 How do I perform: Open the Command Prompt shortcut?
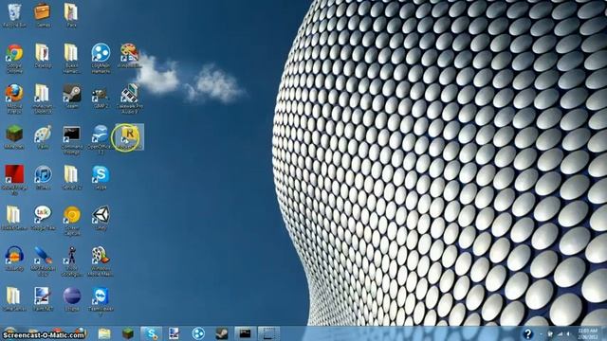[72, 140]
